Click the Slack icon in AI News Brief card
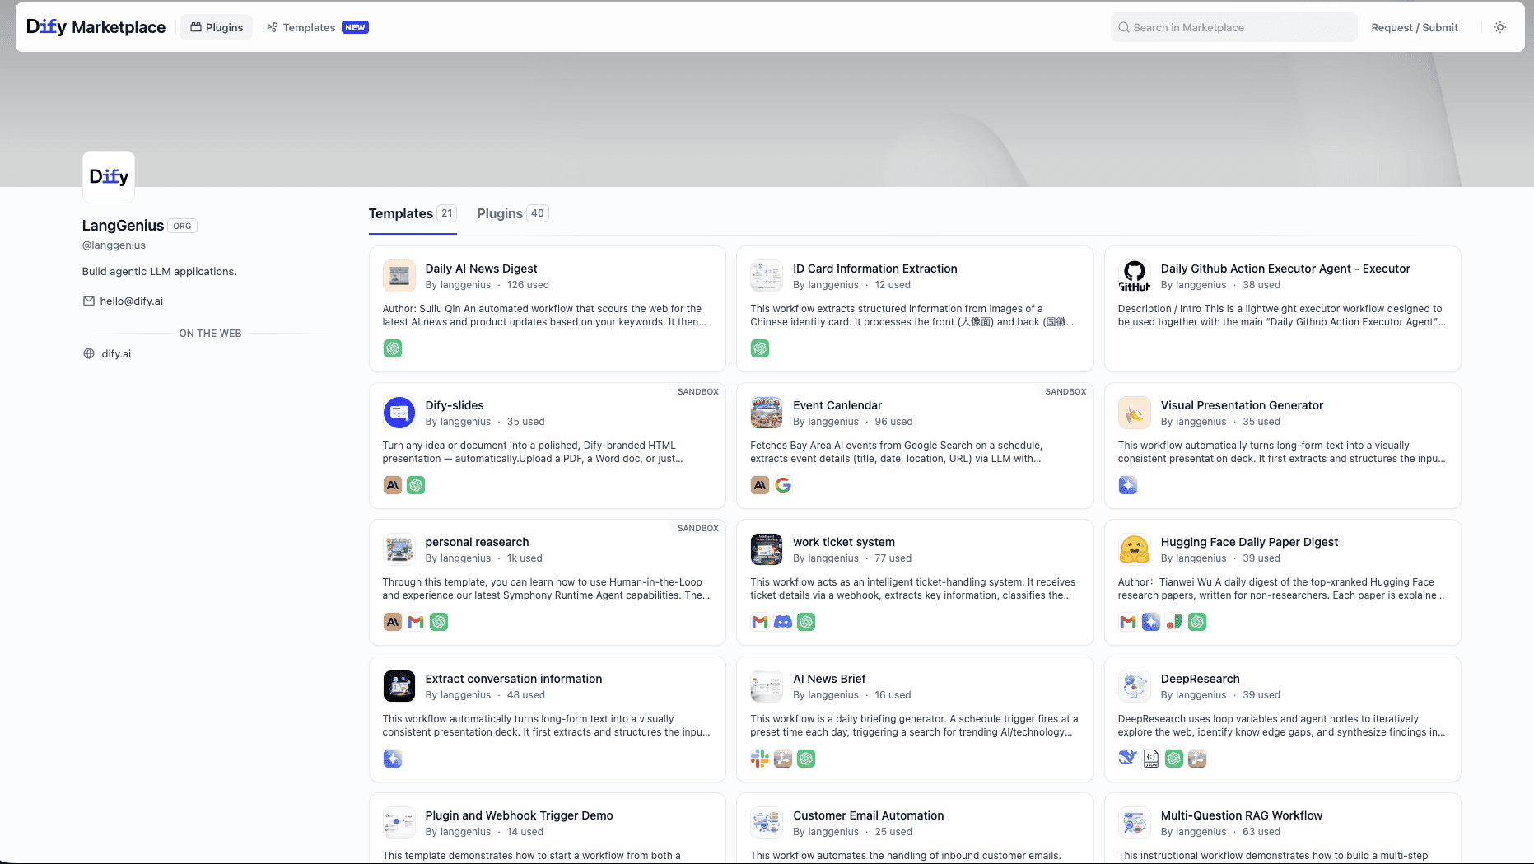This screenshot has height=864, width=1534. coord(760,759)
